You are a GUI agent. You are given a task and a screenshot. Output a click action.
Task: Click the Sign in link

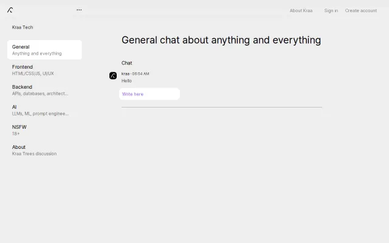(331, 11)
